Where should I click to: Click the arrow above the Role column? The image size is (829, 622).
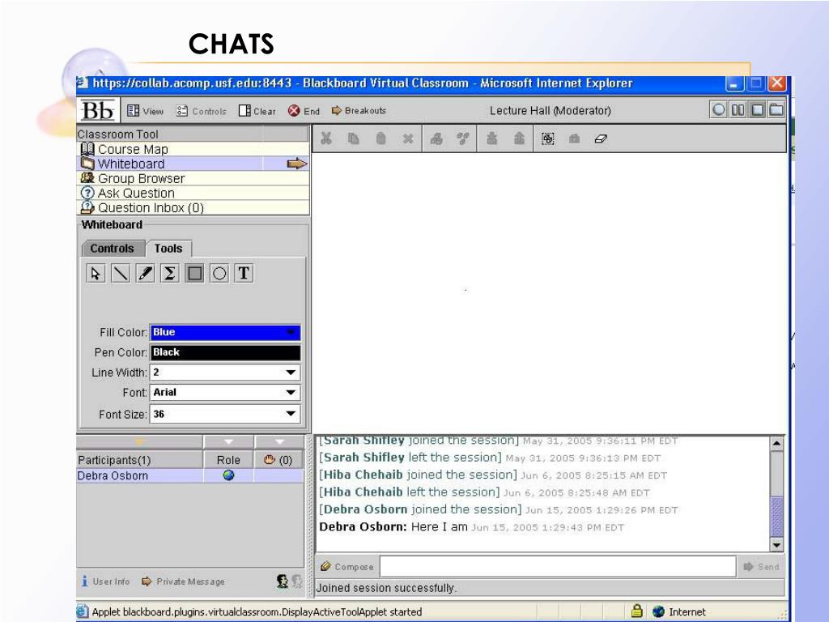pyautogui.click(x=228, y=441)
